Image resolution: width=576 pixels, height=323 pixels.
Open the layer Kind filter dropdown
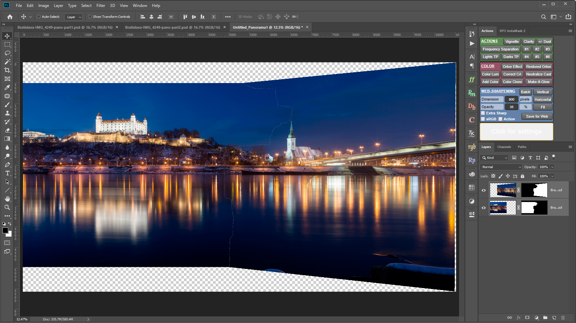(494, 158)
